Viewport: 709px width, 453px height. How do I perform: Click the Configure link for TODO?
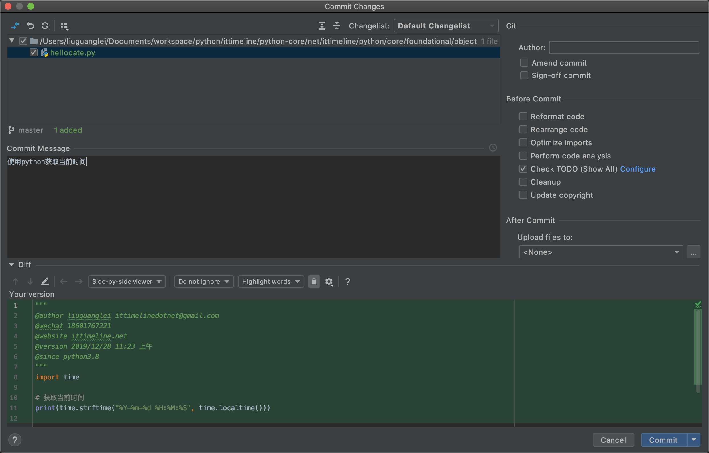click(638, 169)
